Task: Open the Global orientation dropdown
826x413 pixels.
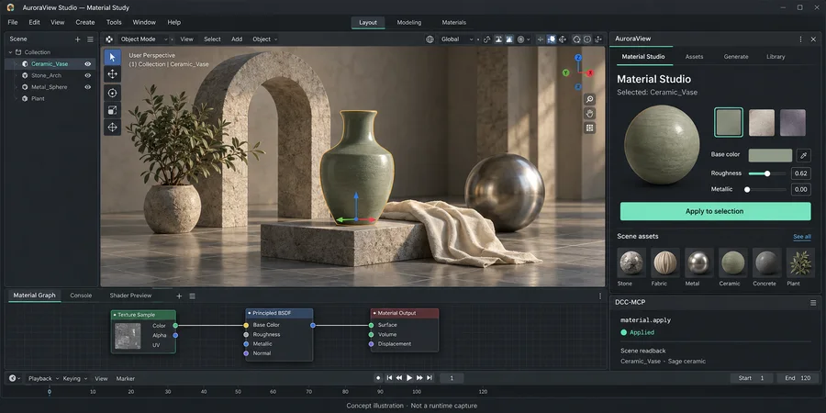Action: (x=456, y=39)
